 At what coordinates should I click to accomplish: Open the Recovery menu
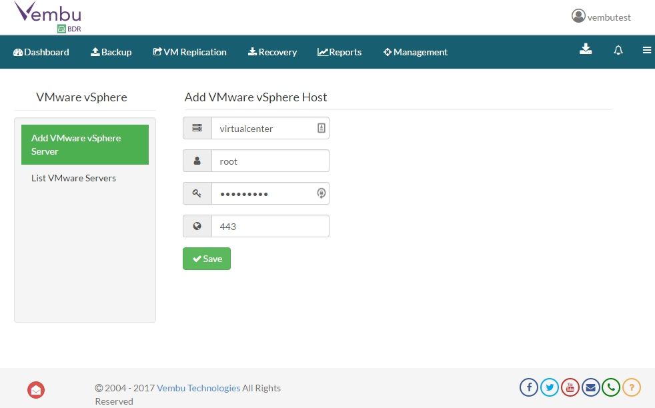pyautogui.click(x=272, y=52)
